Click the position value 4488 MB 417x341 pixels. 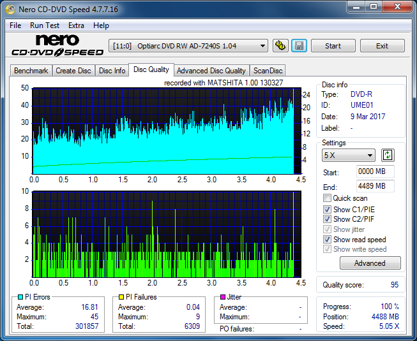[385, 317]
